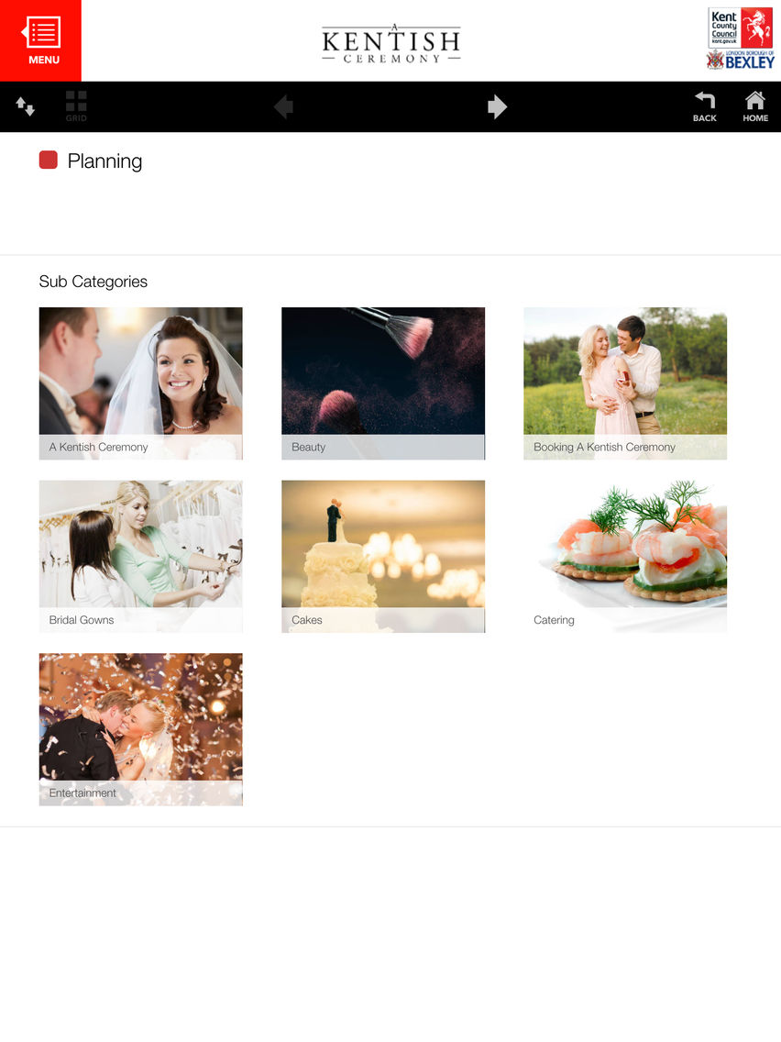This screenshot has height=1042, width=781.
Task: Click the BACK arrow icon
Action: pyautogui.click(x=705, y=106)
